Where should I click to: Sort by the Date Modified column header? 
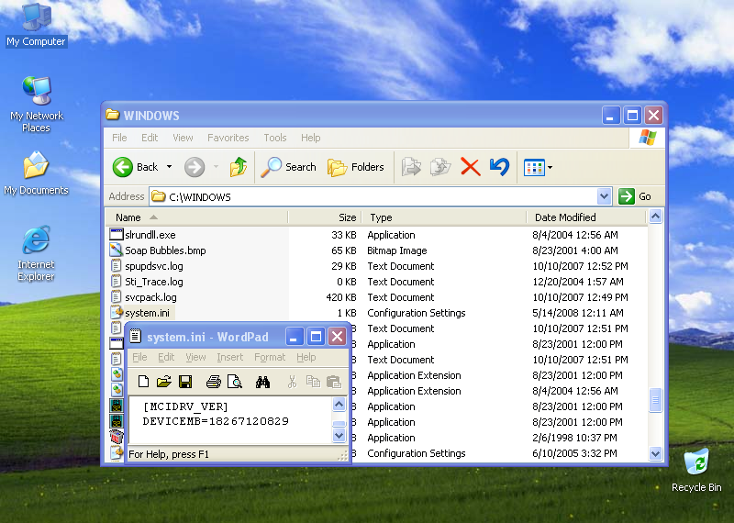click(586, 217)
